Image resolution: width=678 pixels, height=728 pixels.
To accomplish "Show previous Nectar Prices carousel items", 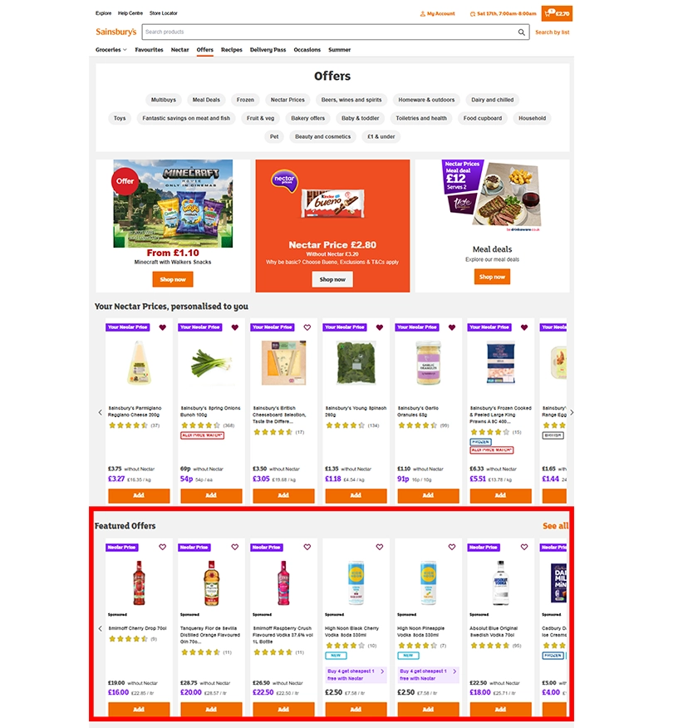I will (x=101, y=412).
